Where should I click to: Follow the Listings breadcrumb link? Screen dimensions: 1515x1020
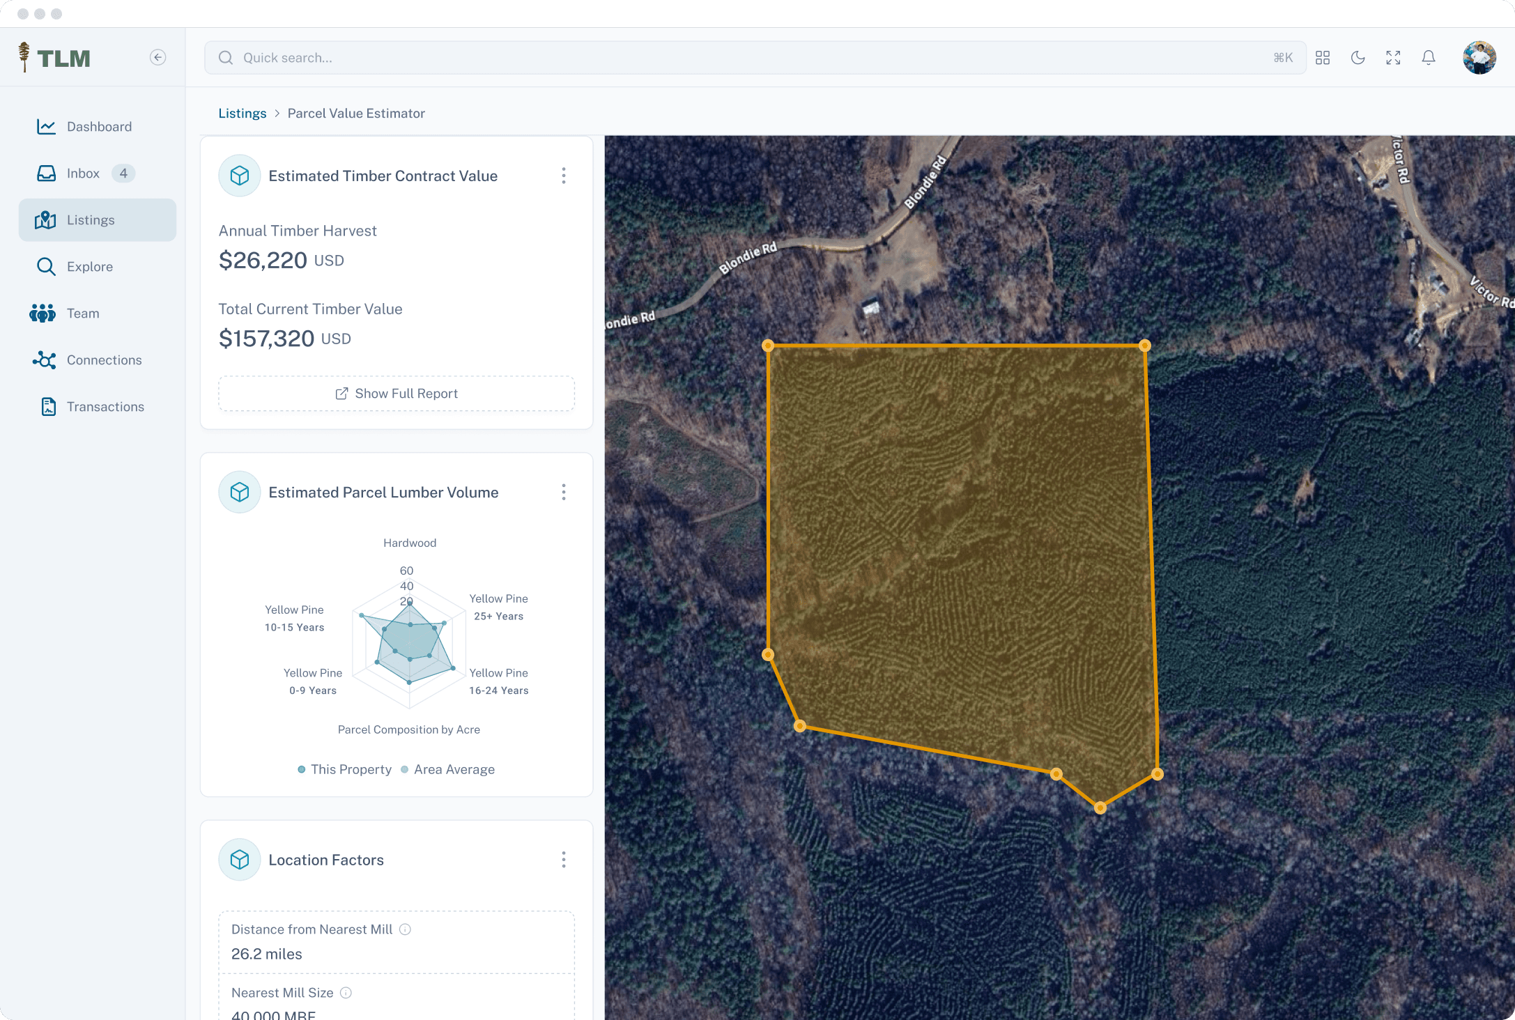click(242, 114)
